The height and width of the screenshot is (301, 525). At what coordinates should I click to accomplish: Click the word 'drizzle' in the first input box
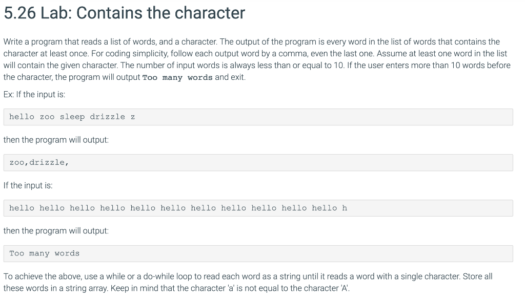(x=108, y=117)
